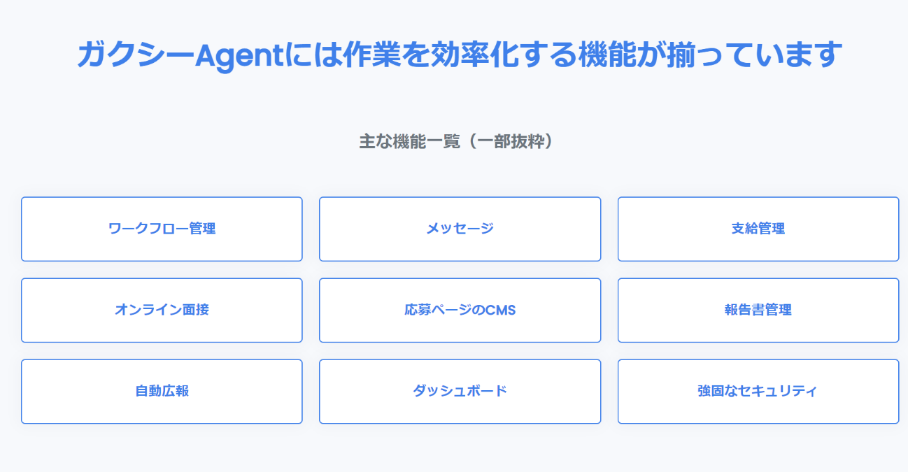The height and width of the screenshot is (472, 908).
Task: Click the 主な機能一覧（一部抜粋）subtitle
Action: click(x=456, y=142)
